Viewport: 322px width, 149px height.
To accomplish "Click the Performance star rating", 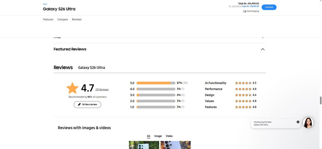I will pos(243,89).
